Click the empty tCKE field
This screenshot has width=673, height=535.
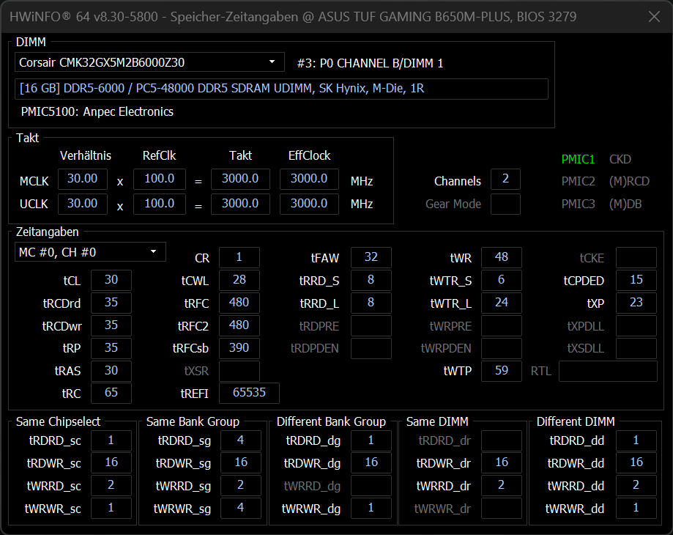click(636, 258)
